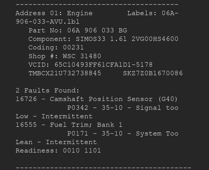Viewport: 209px width, 170px height.
Task: Click the P0342 Signal too line
Action: tap(123, 107)
